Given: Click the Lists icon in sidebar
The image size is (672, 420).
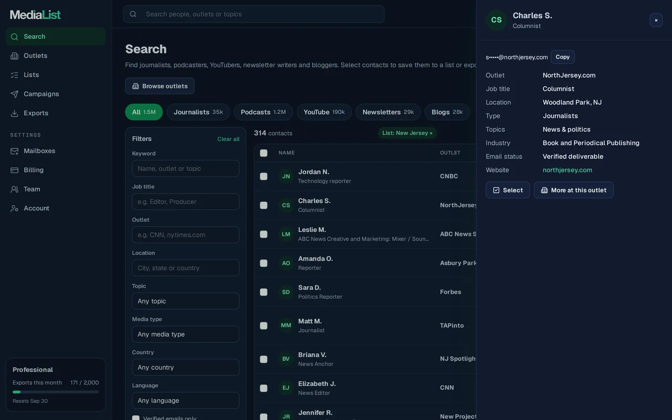Looking at the screenshot, I should coord(14,75).
